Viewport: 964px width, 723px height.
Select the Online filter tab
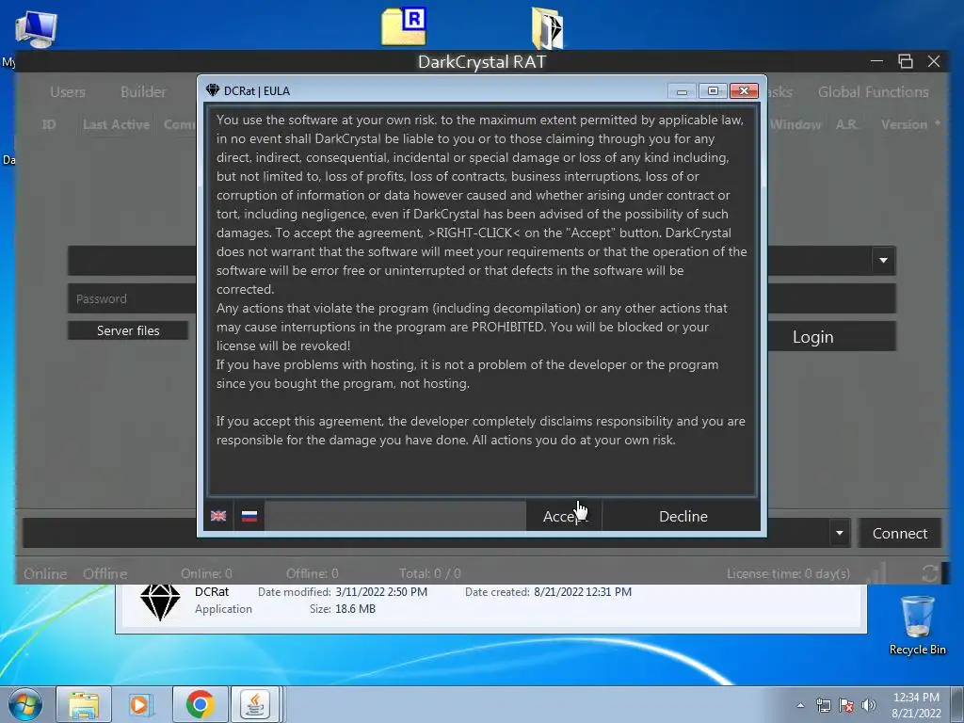coord(45,573)
